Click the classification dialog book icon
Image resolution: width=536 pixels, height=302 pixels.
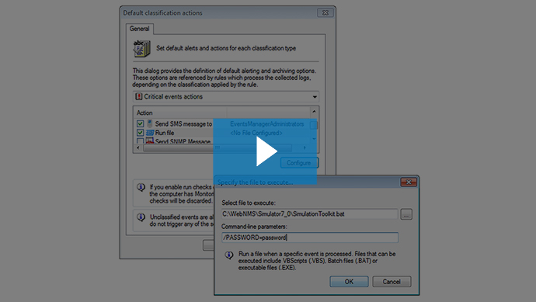141,48
